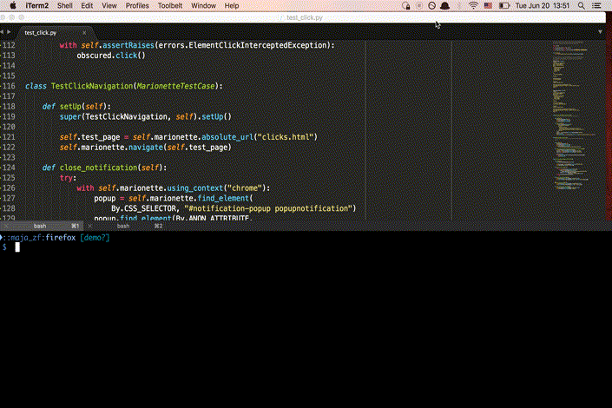This screenshot has width=612, height=408.
Task: Click the battery status icon
Action: (504, 5)
